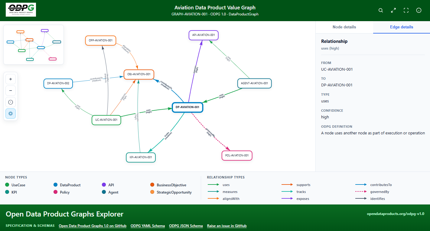The width and height of the screenshot is (430, 231).
Task: Open the ODPG JSON Schema link
Action: (x=186, y=226)
